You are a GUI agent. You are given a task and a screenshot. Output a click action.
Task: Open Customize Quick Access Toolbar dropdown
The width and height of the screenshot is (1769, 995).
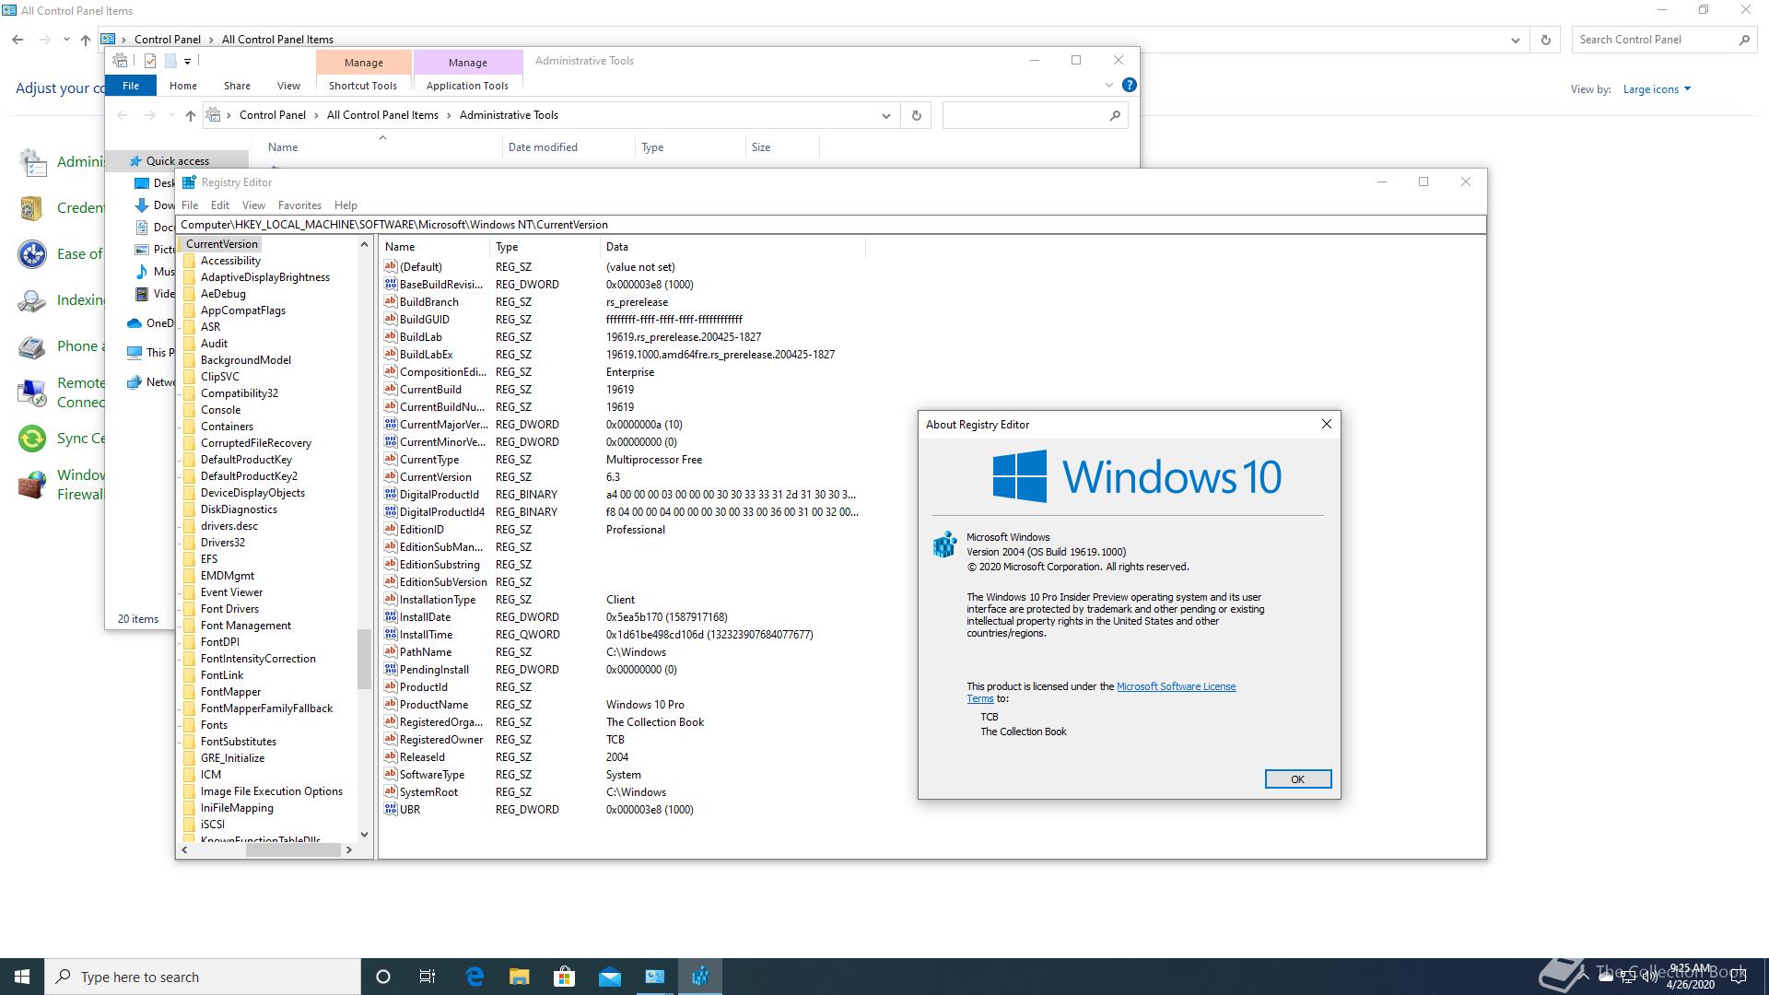(187, 61)
